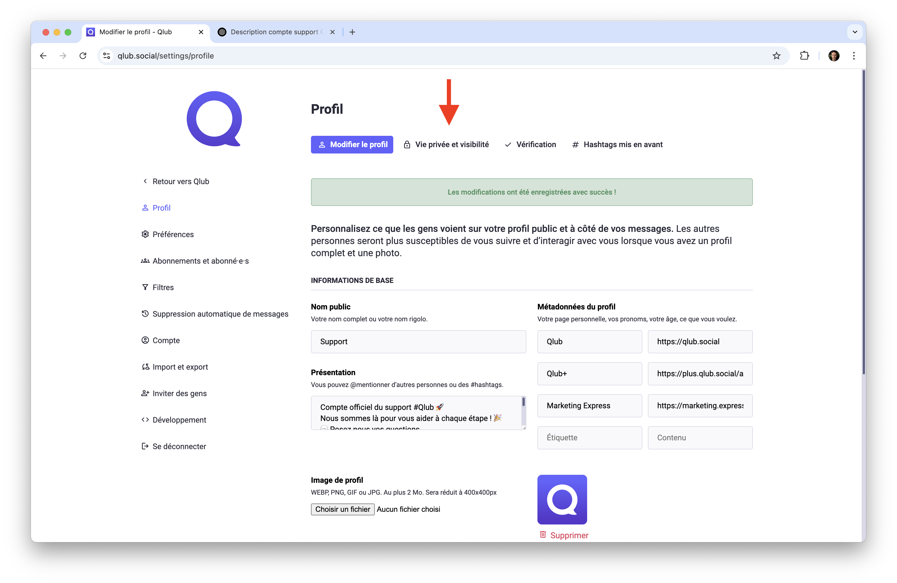This screenshot has height=583, width=897.
Task: Click Choisir un fichier for profile image
Action: click(343, 509)
